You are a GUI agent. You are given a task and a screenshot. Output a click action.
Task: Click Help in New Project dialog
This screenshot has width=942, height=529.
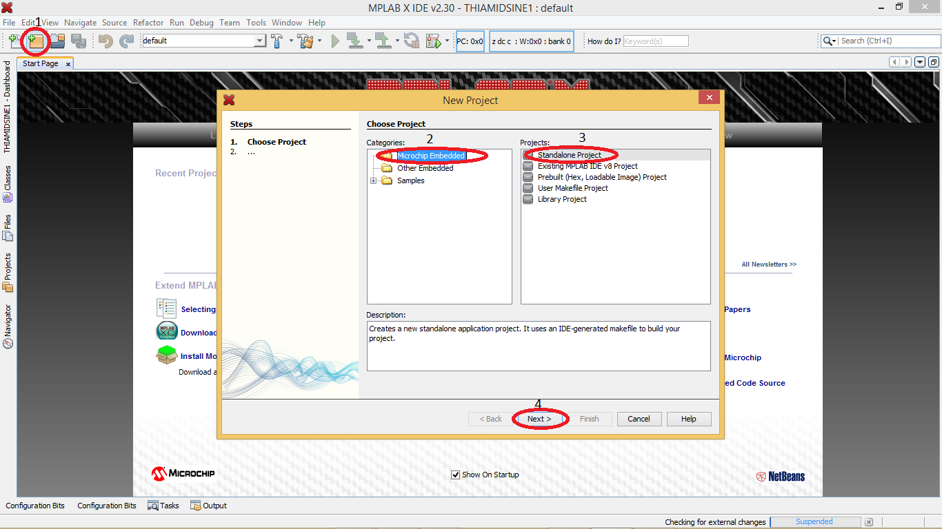(689, 419)
